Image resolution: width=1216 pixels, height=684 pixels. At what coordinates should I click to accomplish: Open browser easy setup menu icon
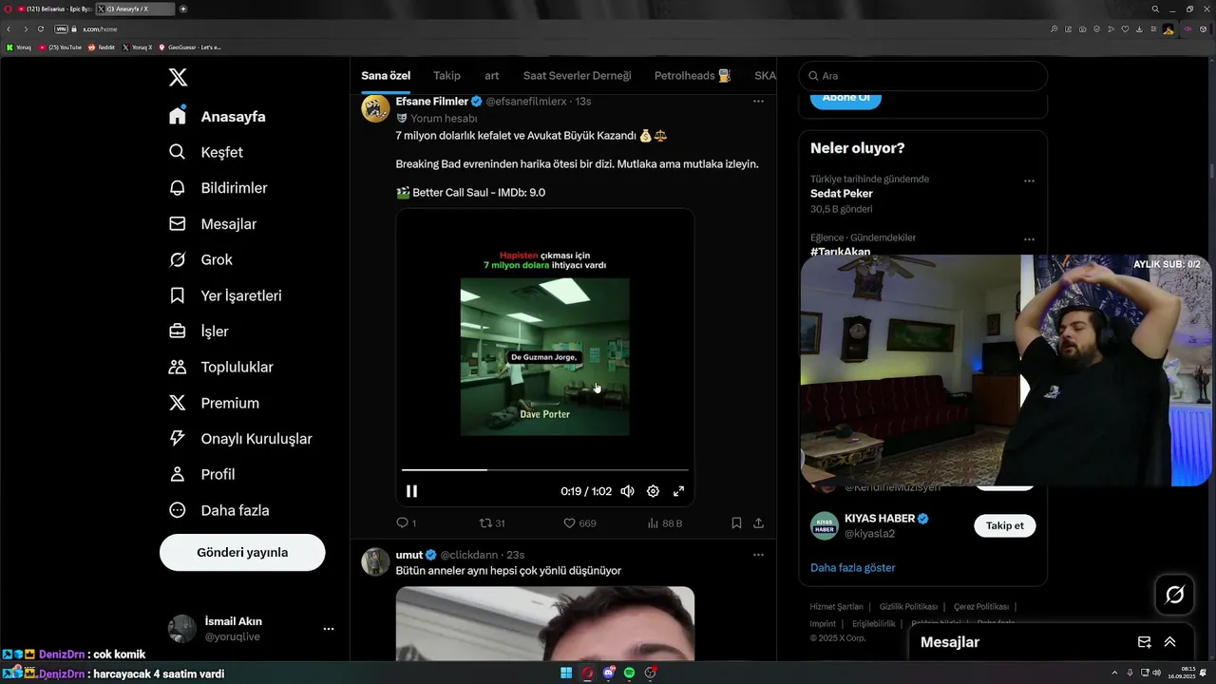tap(1152, 29)
